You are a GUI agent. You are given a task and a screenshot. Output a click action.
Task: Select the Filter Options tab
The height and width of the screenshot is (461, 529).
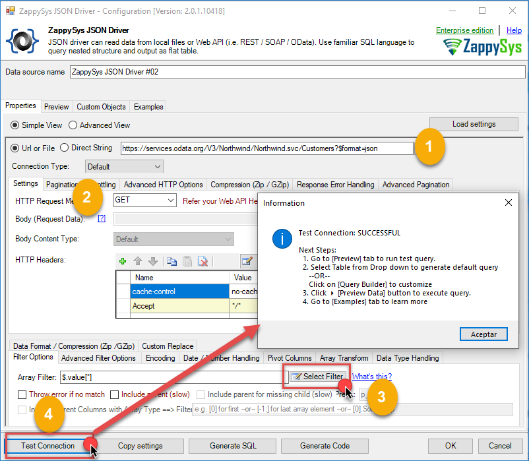(33, 357)
